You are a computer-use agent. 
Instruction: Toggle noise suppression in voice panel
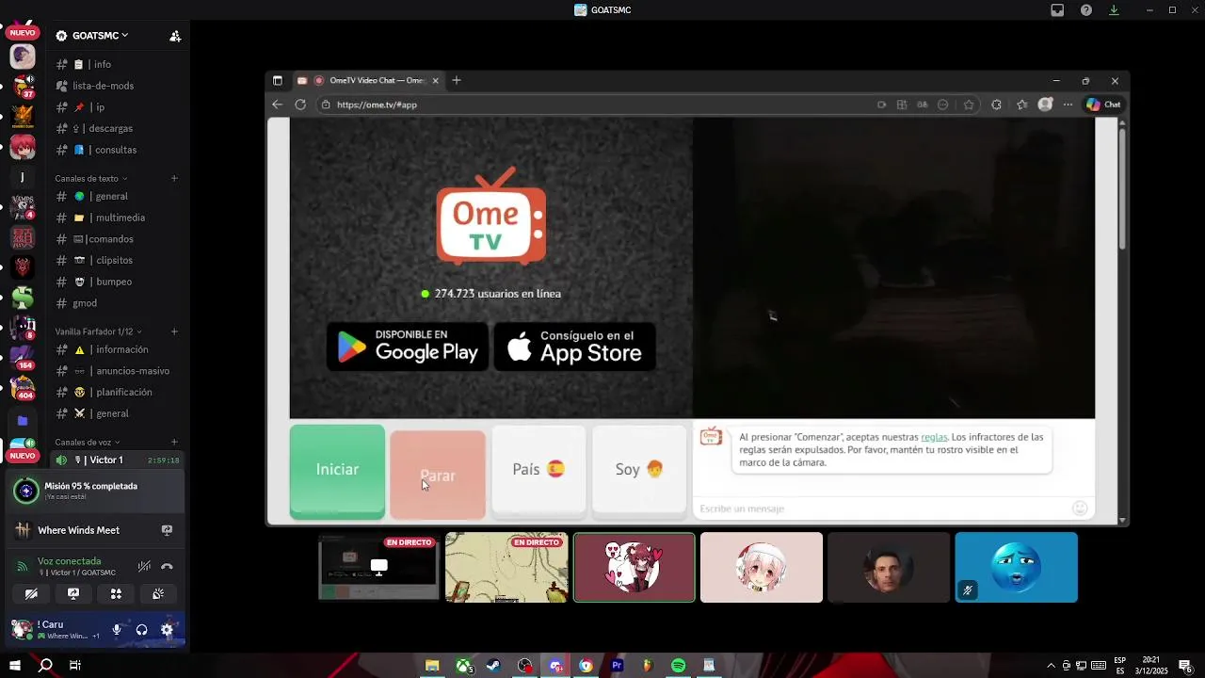(144, 566)
